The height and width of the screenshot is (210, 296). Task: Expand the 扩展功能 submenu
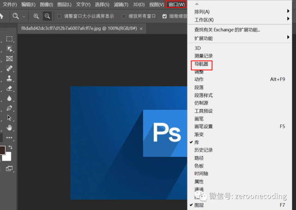tap(240, 38)
